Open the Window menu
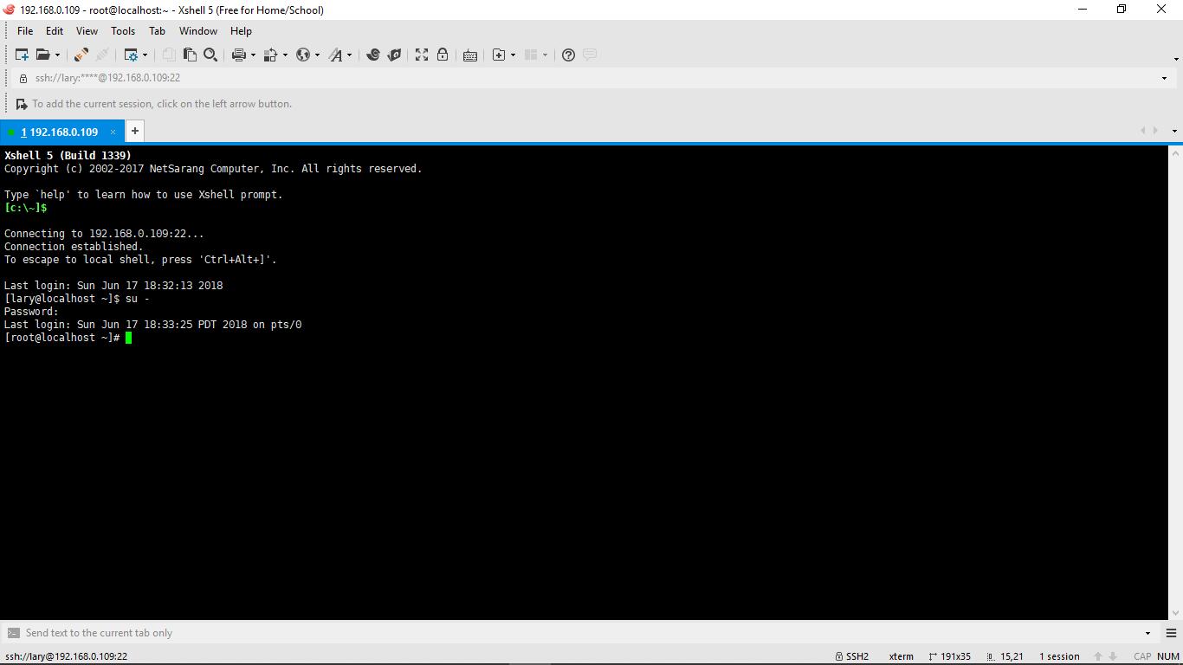 click(198, 30)
